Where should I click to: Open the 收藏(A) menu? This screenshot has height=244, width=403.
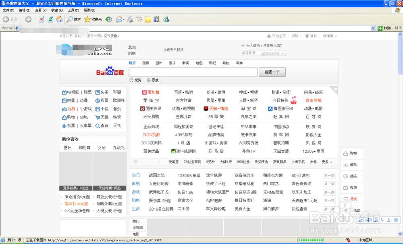[57, 10]
